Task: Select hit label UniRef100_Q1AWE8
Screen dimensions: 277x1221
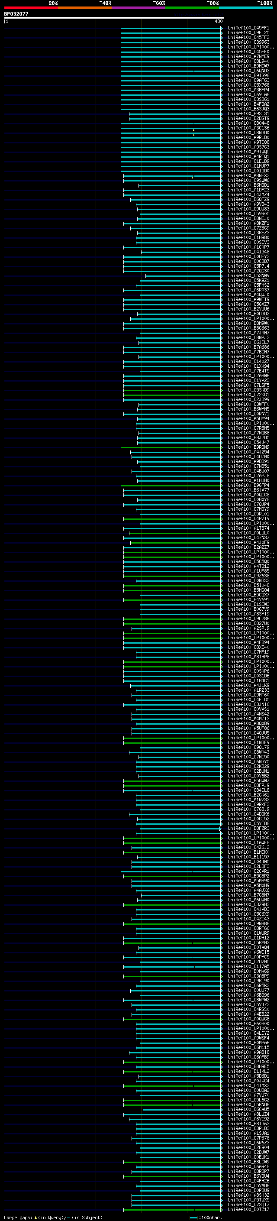Action: pyautogui.click(x=248, y=842)
